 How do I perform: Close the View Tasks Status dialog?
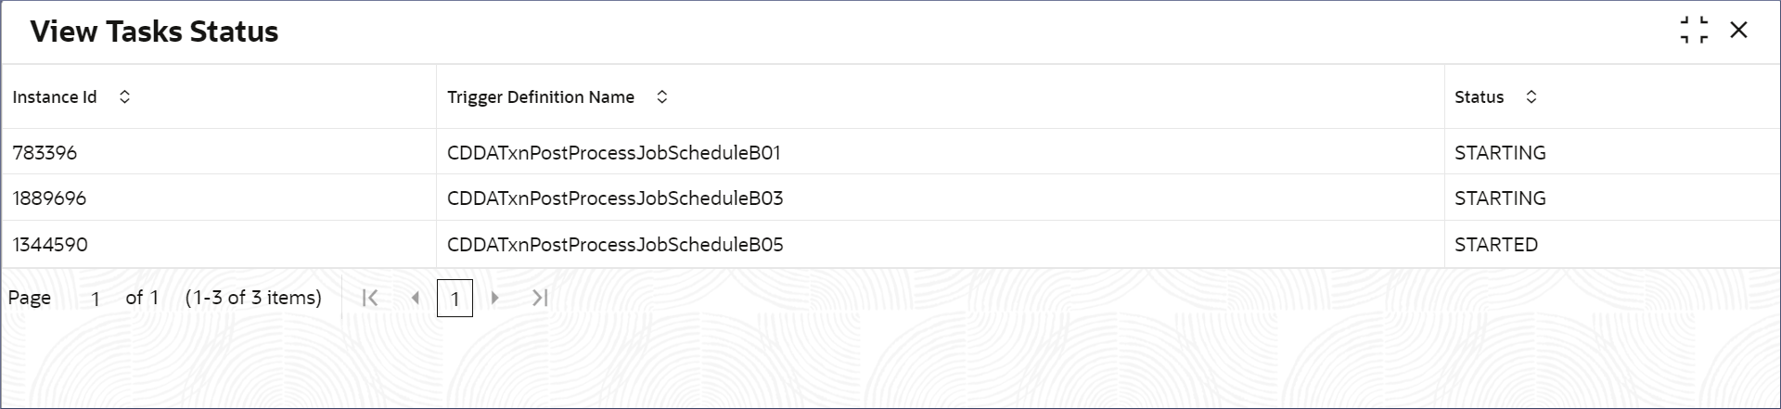coord(1738,31)
